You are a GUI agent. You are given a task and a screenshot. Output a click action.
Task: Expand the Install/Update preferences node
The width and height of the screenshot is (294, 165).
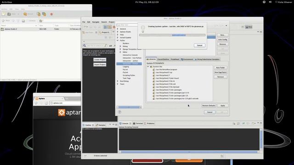118,38
